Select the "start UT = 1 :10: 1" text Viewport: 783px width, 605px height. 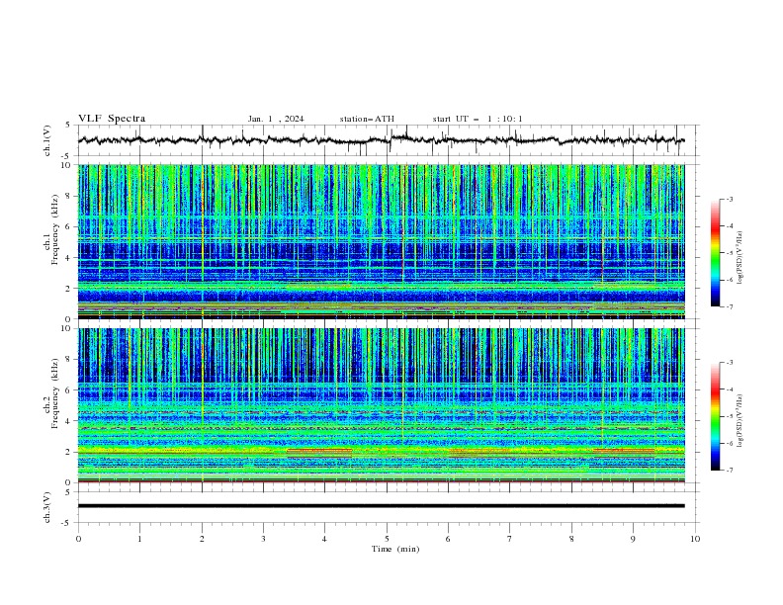click(x=478, y=119)
